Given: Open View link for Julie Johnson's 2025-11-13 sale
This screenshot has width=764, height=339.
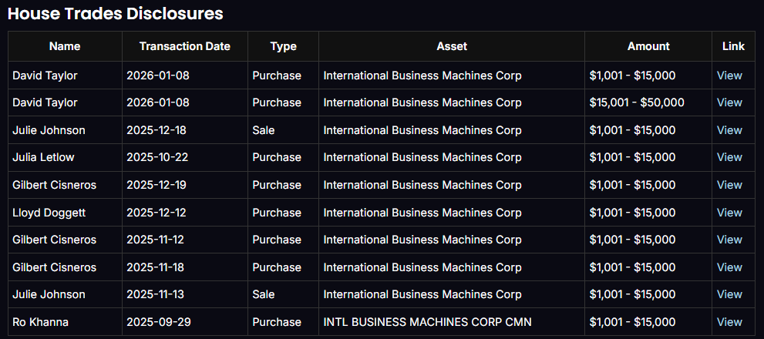Looking at the screenshot, I should 729,294.
